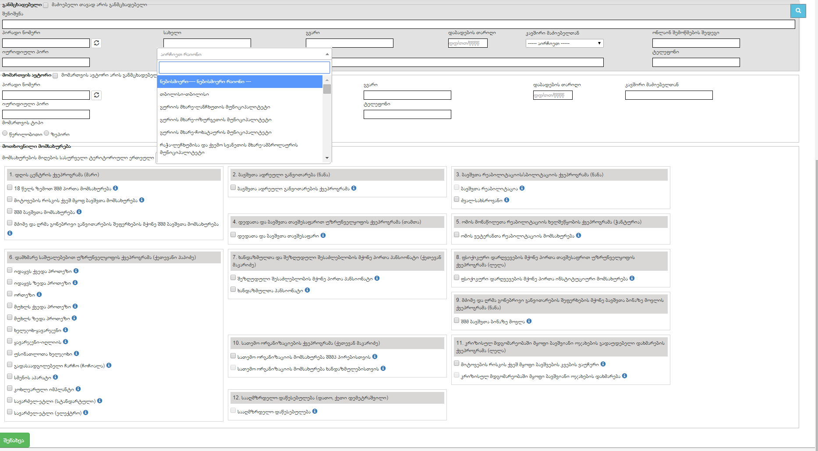Viewport: 818px width, 451px height.
Task: Tick the ხელჯოხ-ყავარჯენი checkbox
Action: click(x=10, y=329)
